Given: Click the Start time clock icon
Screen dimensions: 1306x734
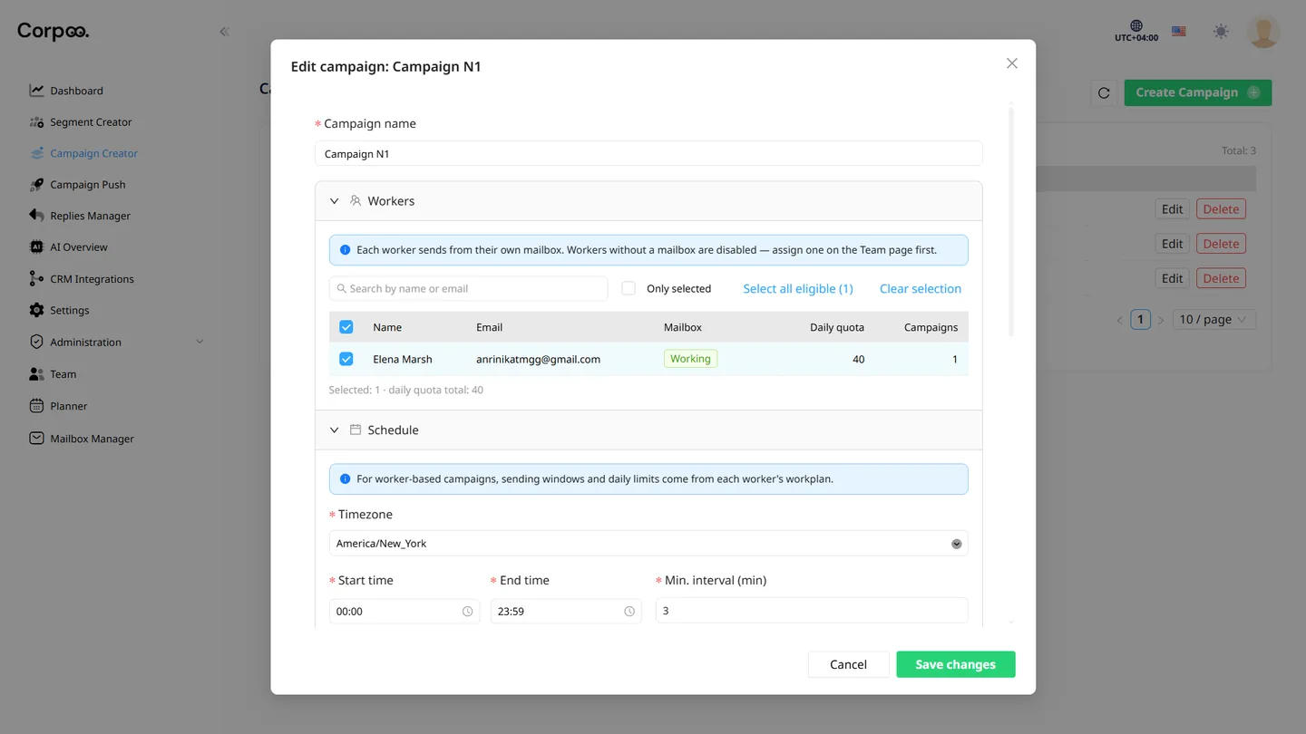Looking at the screenshot, I should 467,612.
